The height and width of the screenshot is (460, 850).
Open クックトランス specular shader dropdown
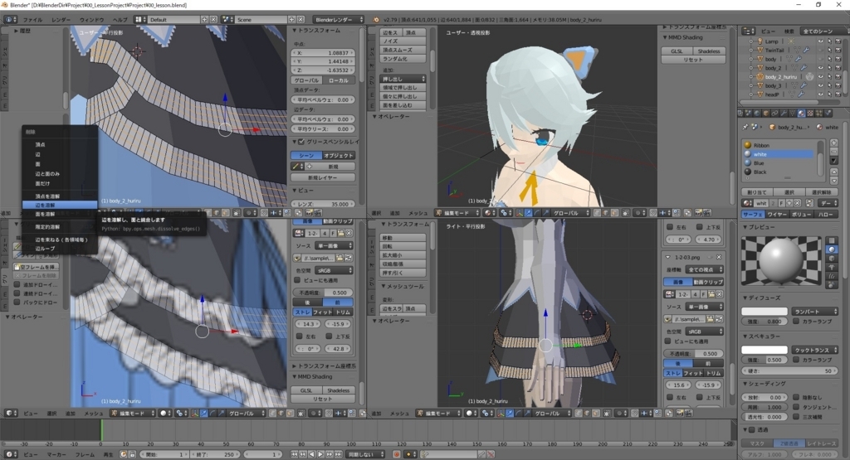(x=815, y=350)
